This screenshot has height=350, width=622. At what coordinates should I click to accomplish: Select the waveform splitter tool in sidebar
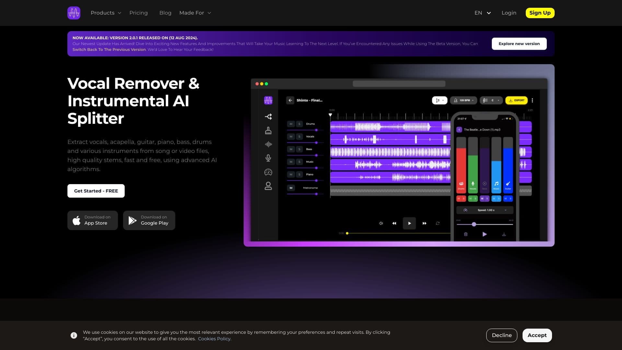coord(269,116)
